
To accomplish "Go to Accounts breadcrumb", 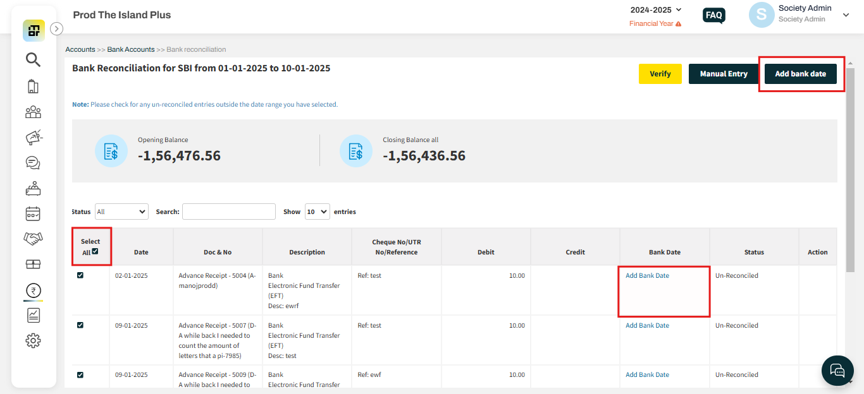I will 80,49.
